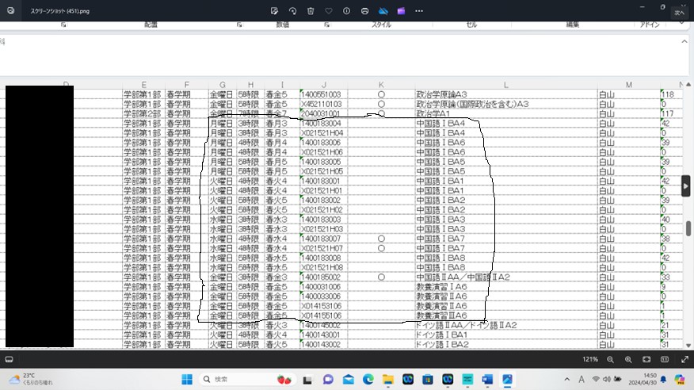
Task: Click the Photos app taskbar icon
Action: [507, 380]
